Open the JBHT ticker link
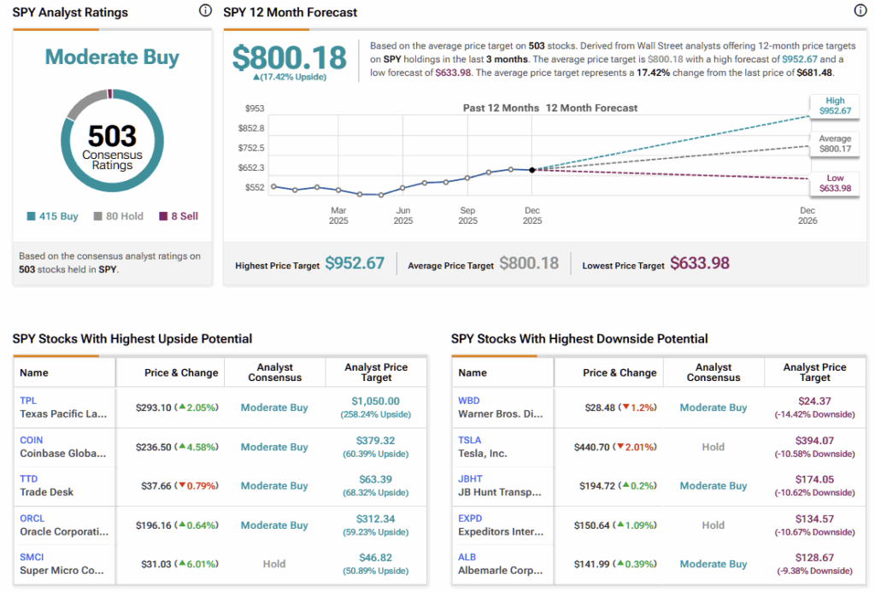Image resolution: width=875 pixels, height=592 pixels. coord(471,478)
